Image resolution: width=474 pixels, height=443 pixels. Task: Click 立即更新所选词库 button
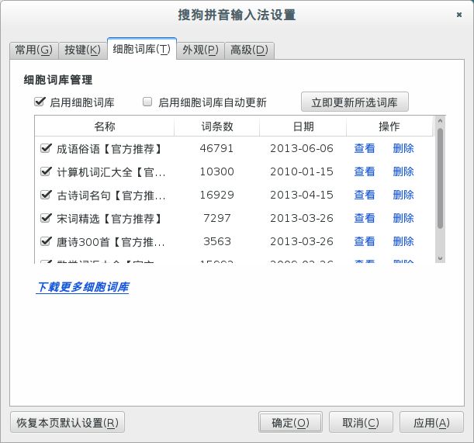tap(355, 102)
